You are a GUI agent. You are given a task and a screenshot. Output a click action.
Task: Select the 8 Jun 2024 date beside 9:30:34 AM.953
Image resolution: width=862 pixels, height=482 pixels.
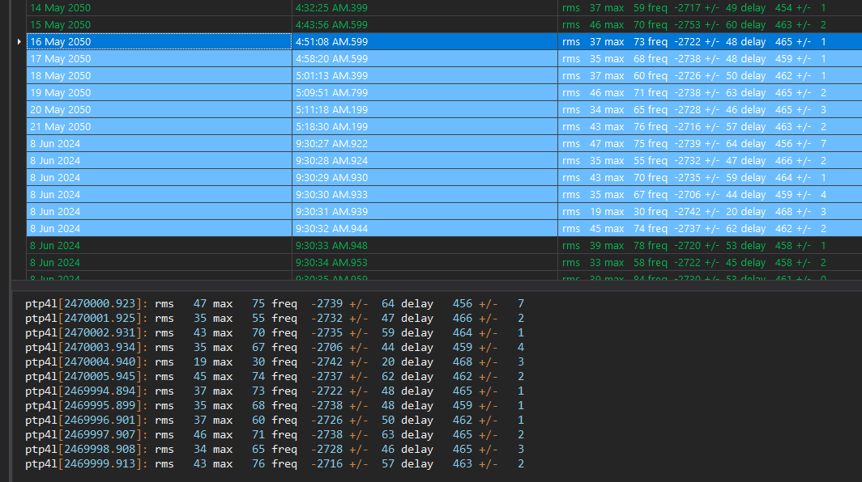[x=160, y=263]
